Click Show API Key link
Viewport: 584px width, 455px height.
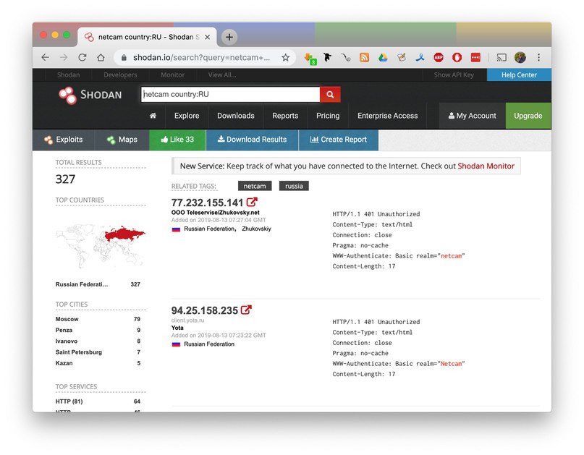(454, 75)
